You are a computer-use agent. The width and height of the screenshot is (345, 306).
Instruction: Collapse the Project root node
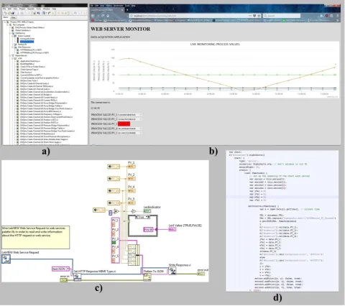pos(5,22)
